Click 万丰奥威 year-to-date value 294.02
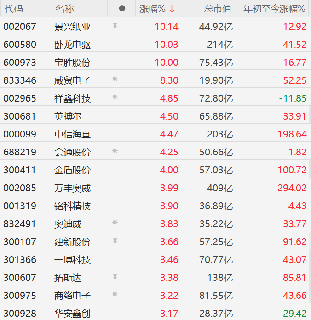 click(x=292, y=188)
